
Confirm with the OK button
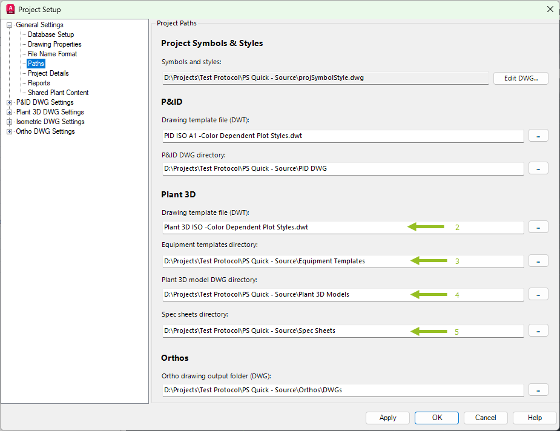point(436,418)
